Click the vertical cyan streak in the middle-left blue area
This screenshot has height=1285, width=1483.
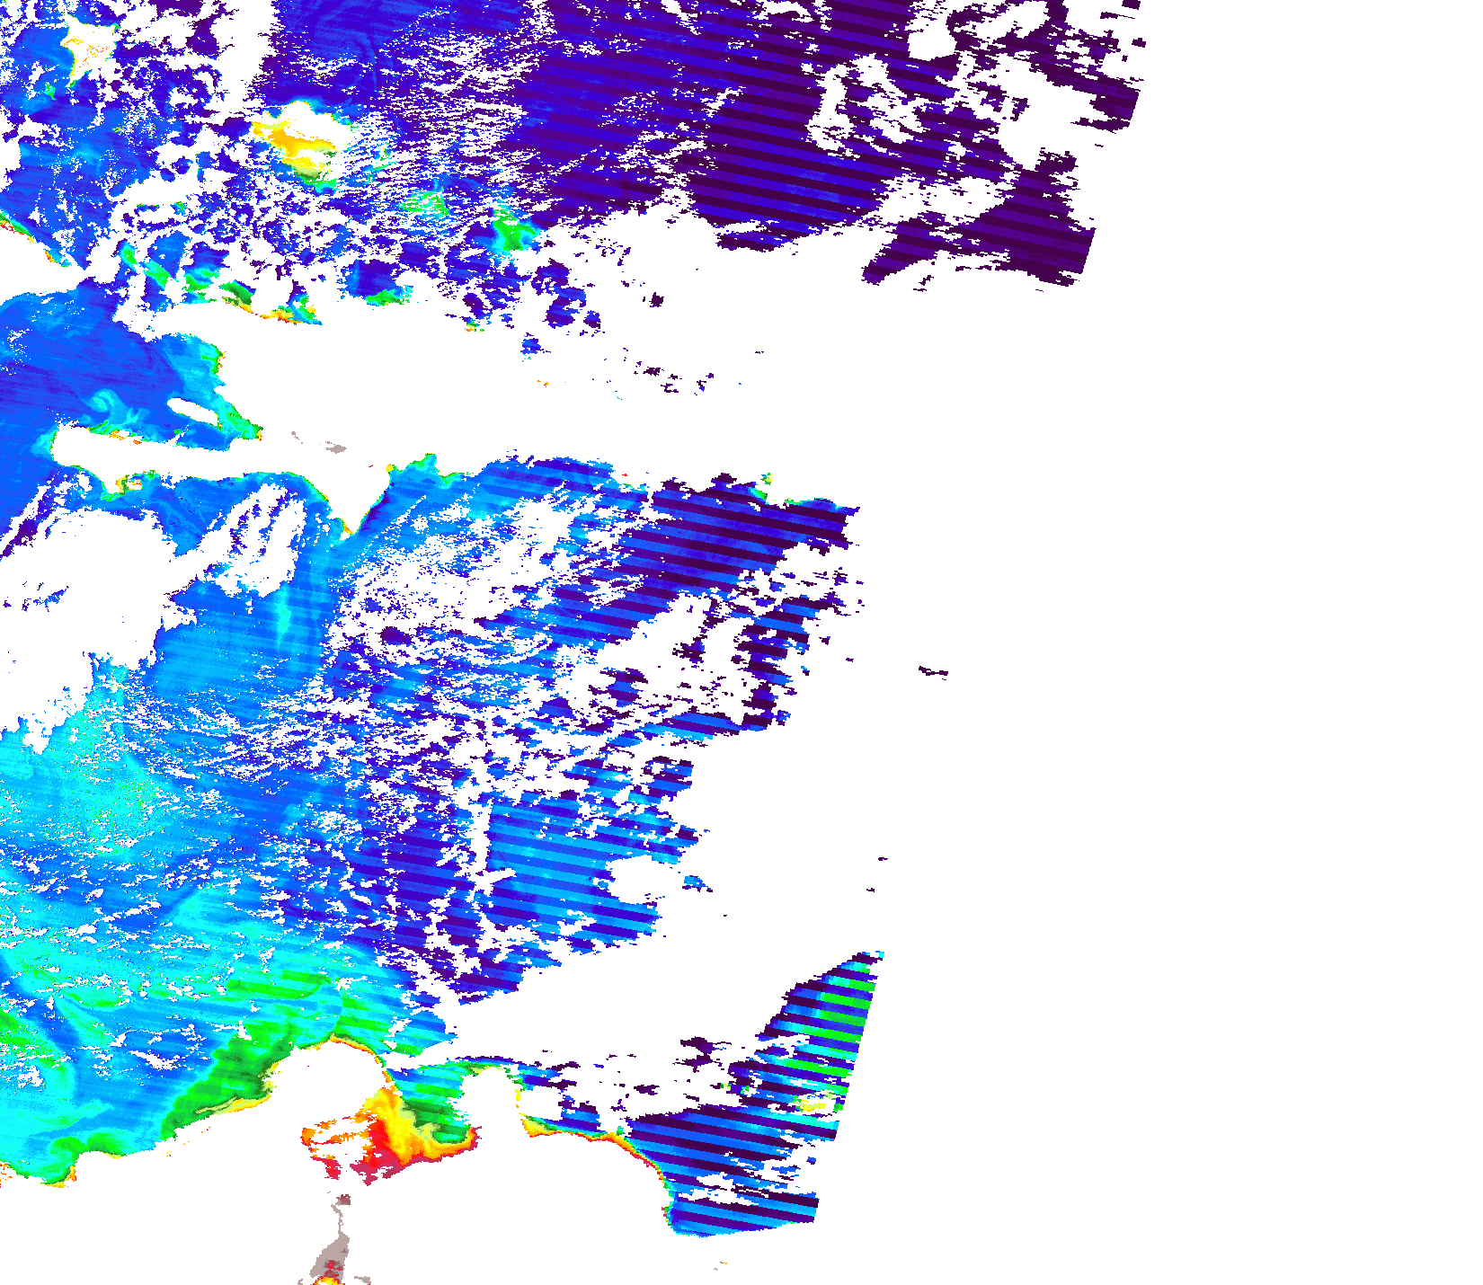tap(286, 620)
